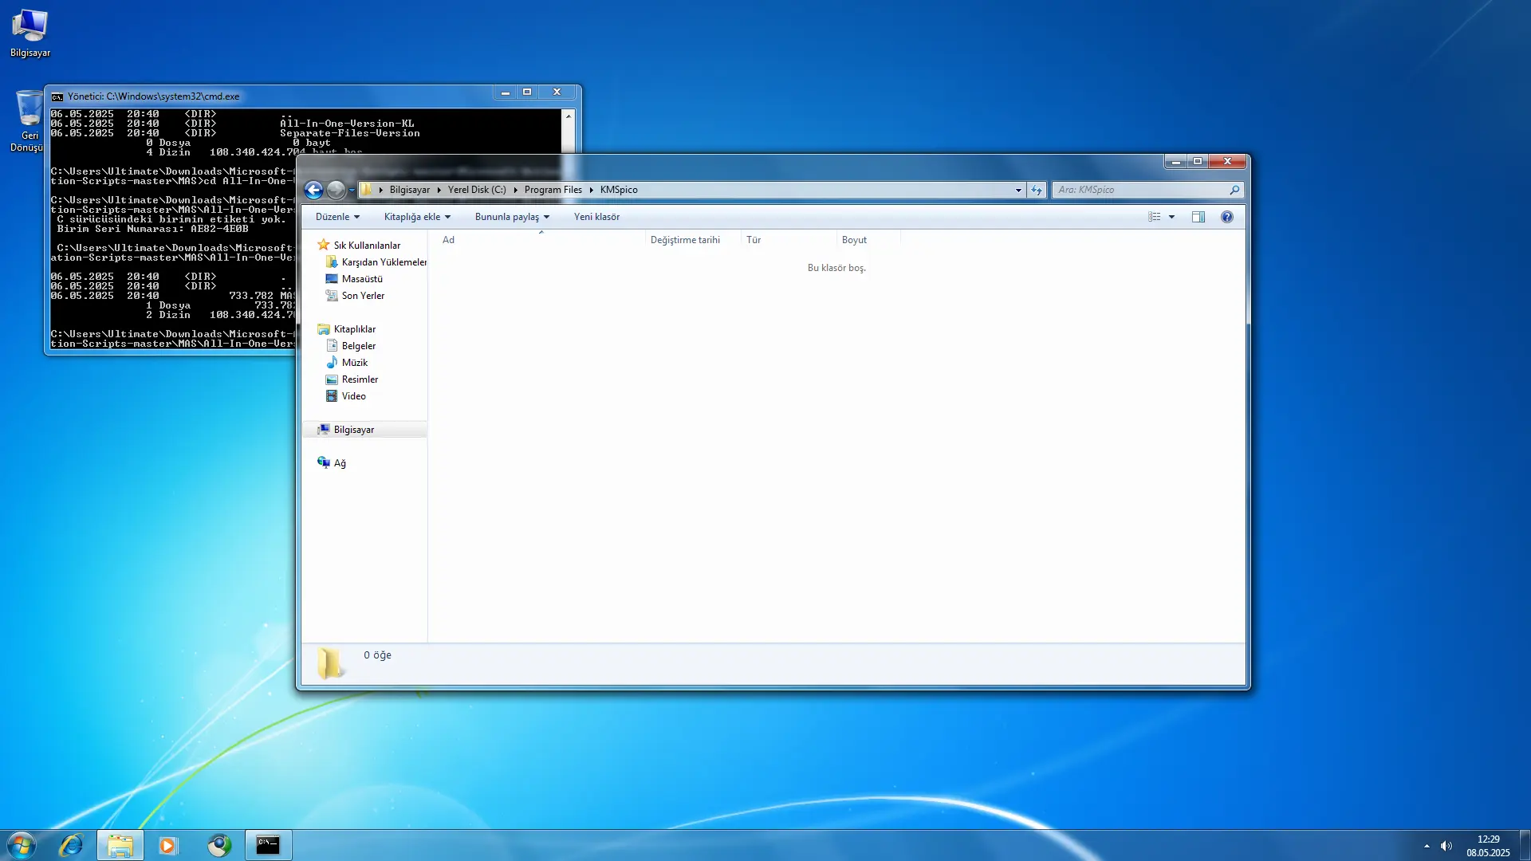Click cmd window scrollbar up arrow
This screenshot has height=861, width=1531.
click(x=568, y=116)
